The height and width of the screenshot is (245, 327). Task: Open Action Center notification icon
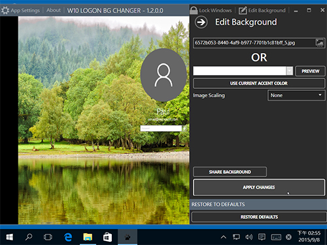[262, 237]
